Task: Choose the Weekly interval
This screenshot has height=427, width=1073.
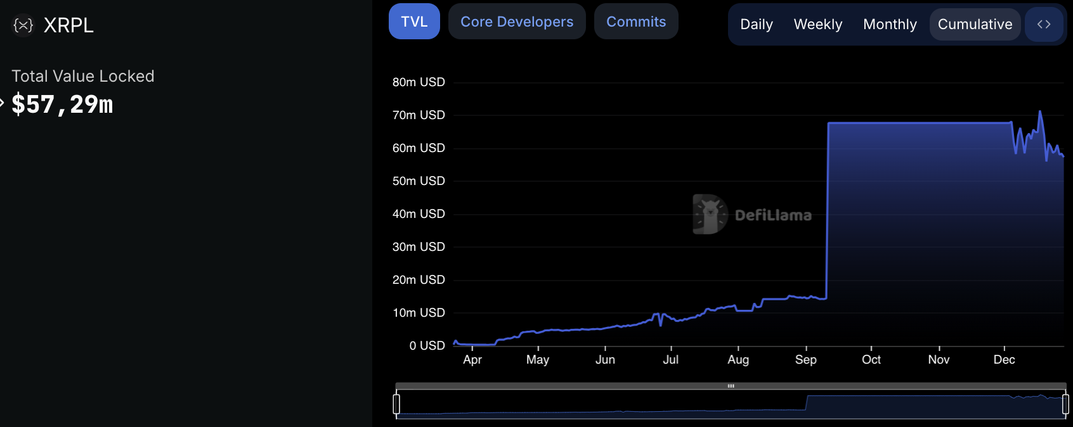Action: pos(818,24)
